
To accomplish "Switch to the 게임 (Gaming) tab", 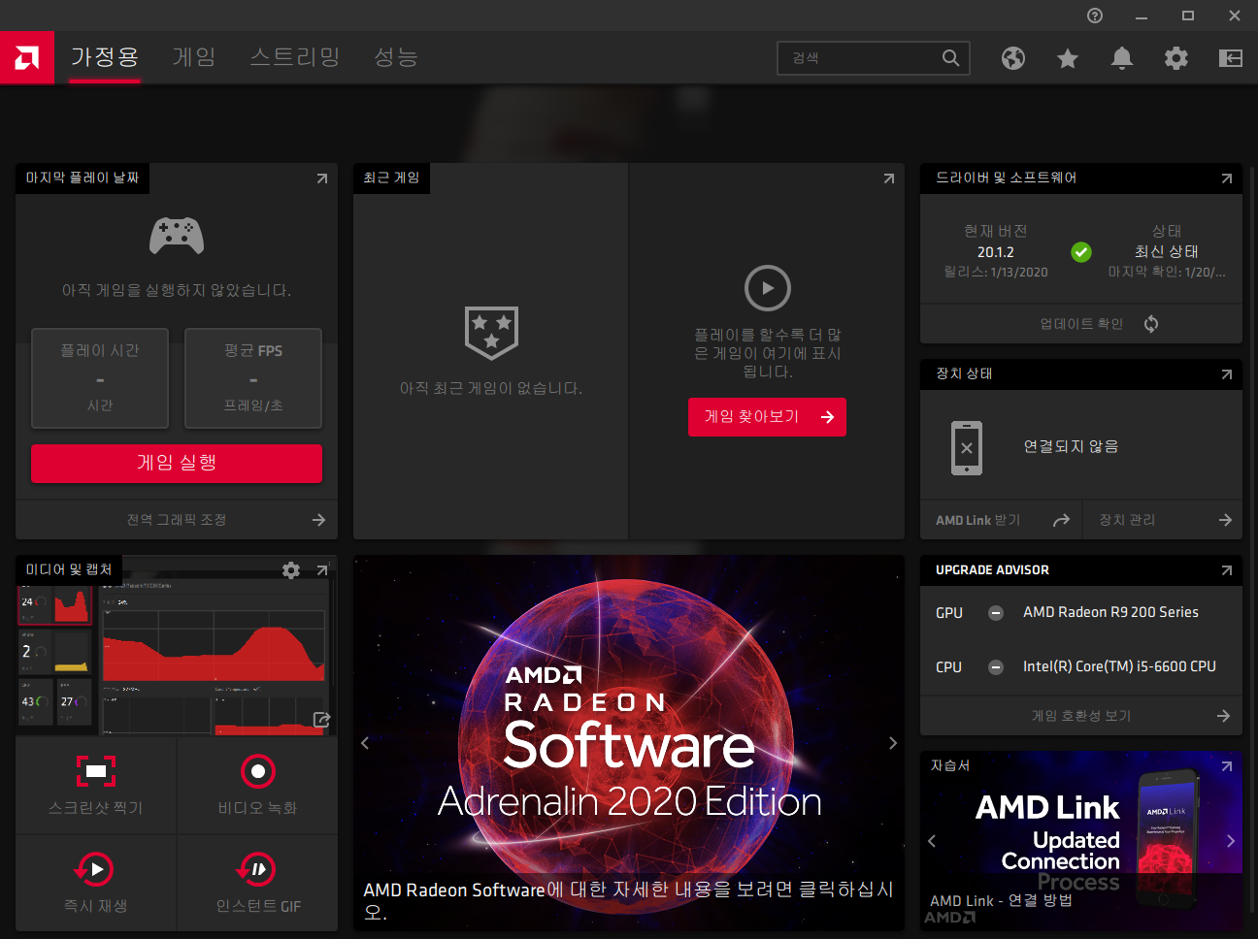I will (194, 57).
